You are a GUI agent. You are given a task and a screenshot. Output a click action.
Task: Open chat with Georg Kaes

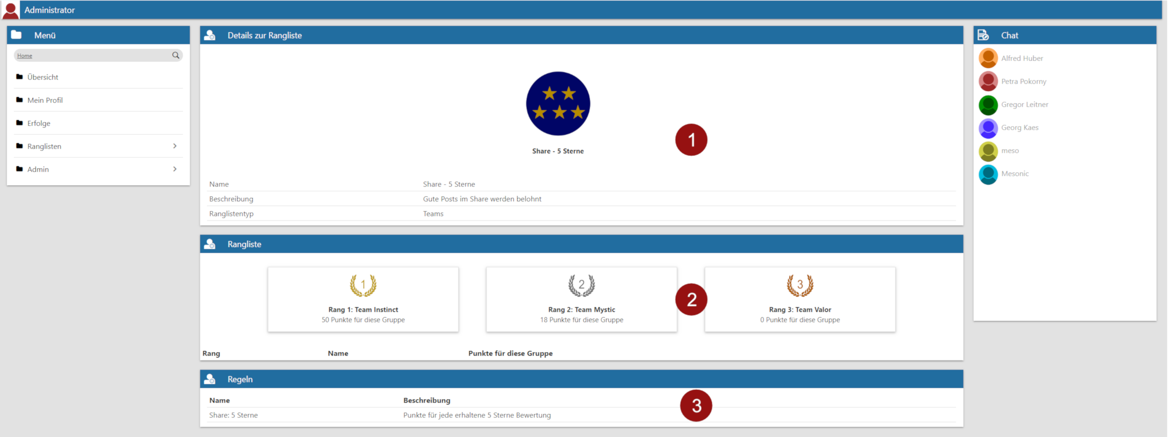coord(1019,128)
